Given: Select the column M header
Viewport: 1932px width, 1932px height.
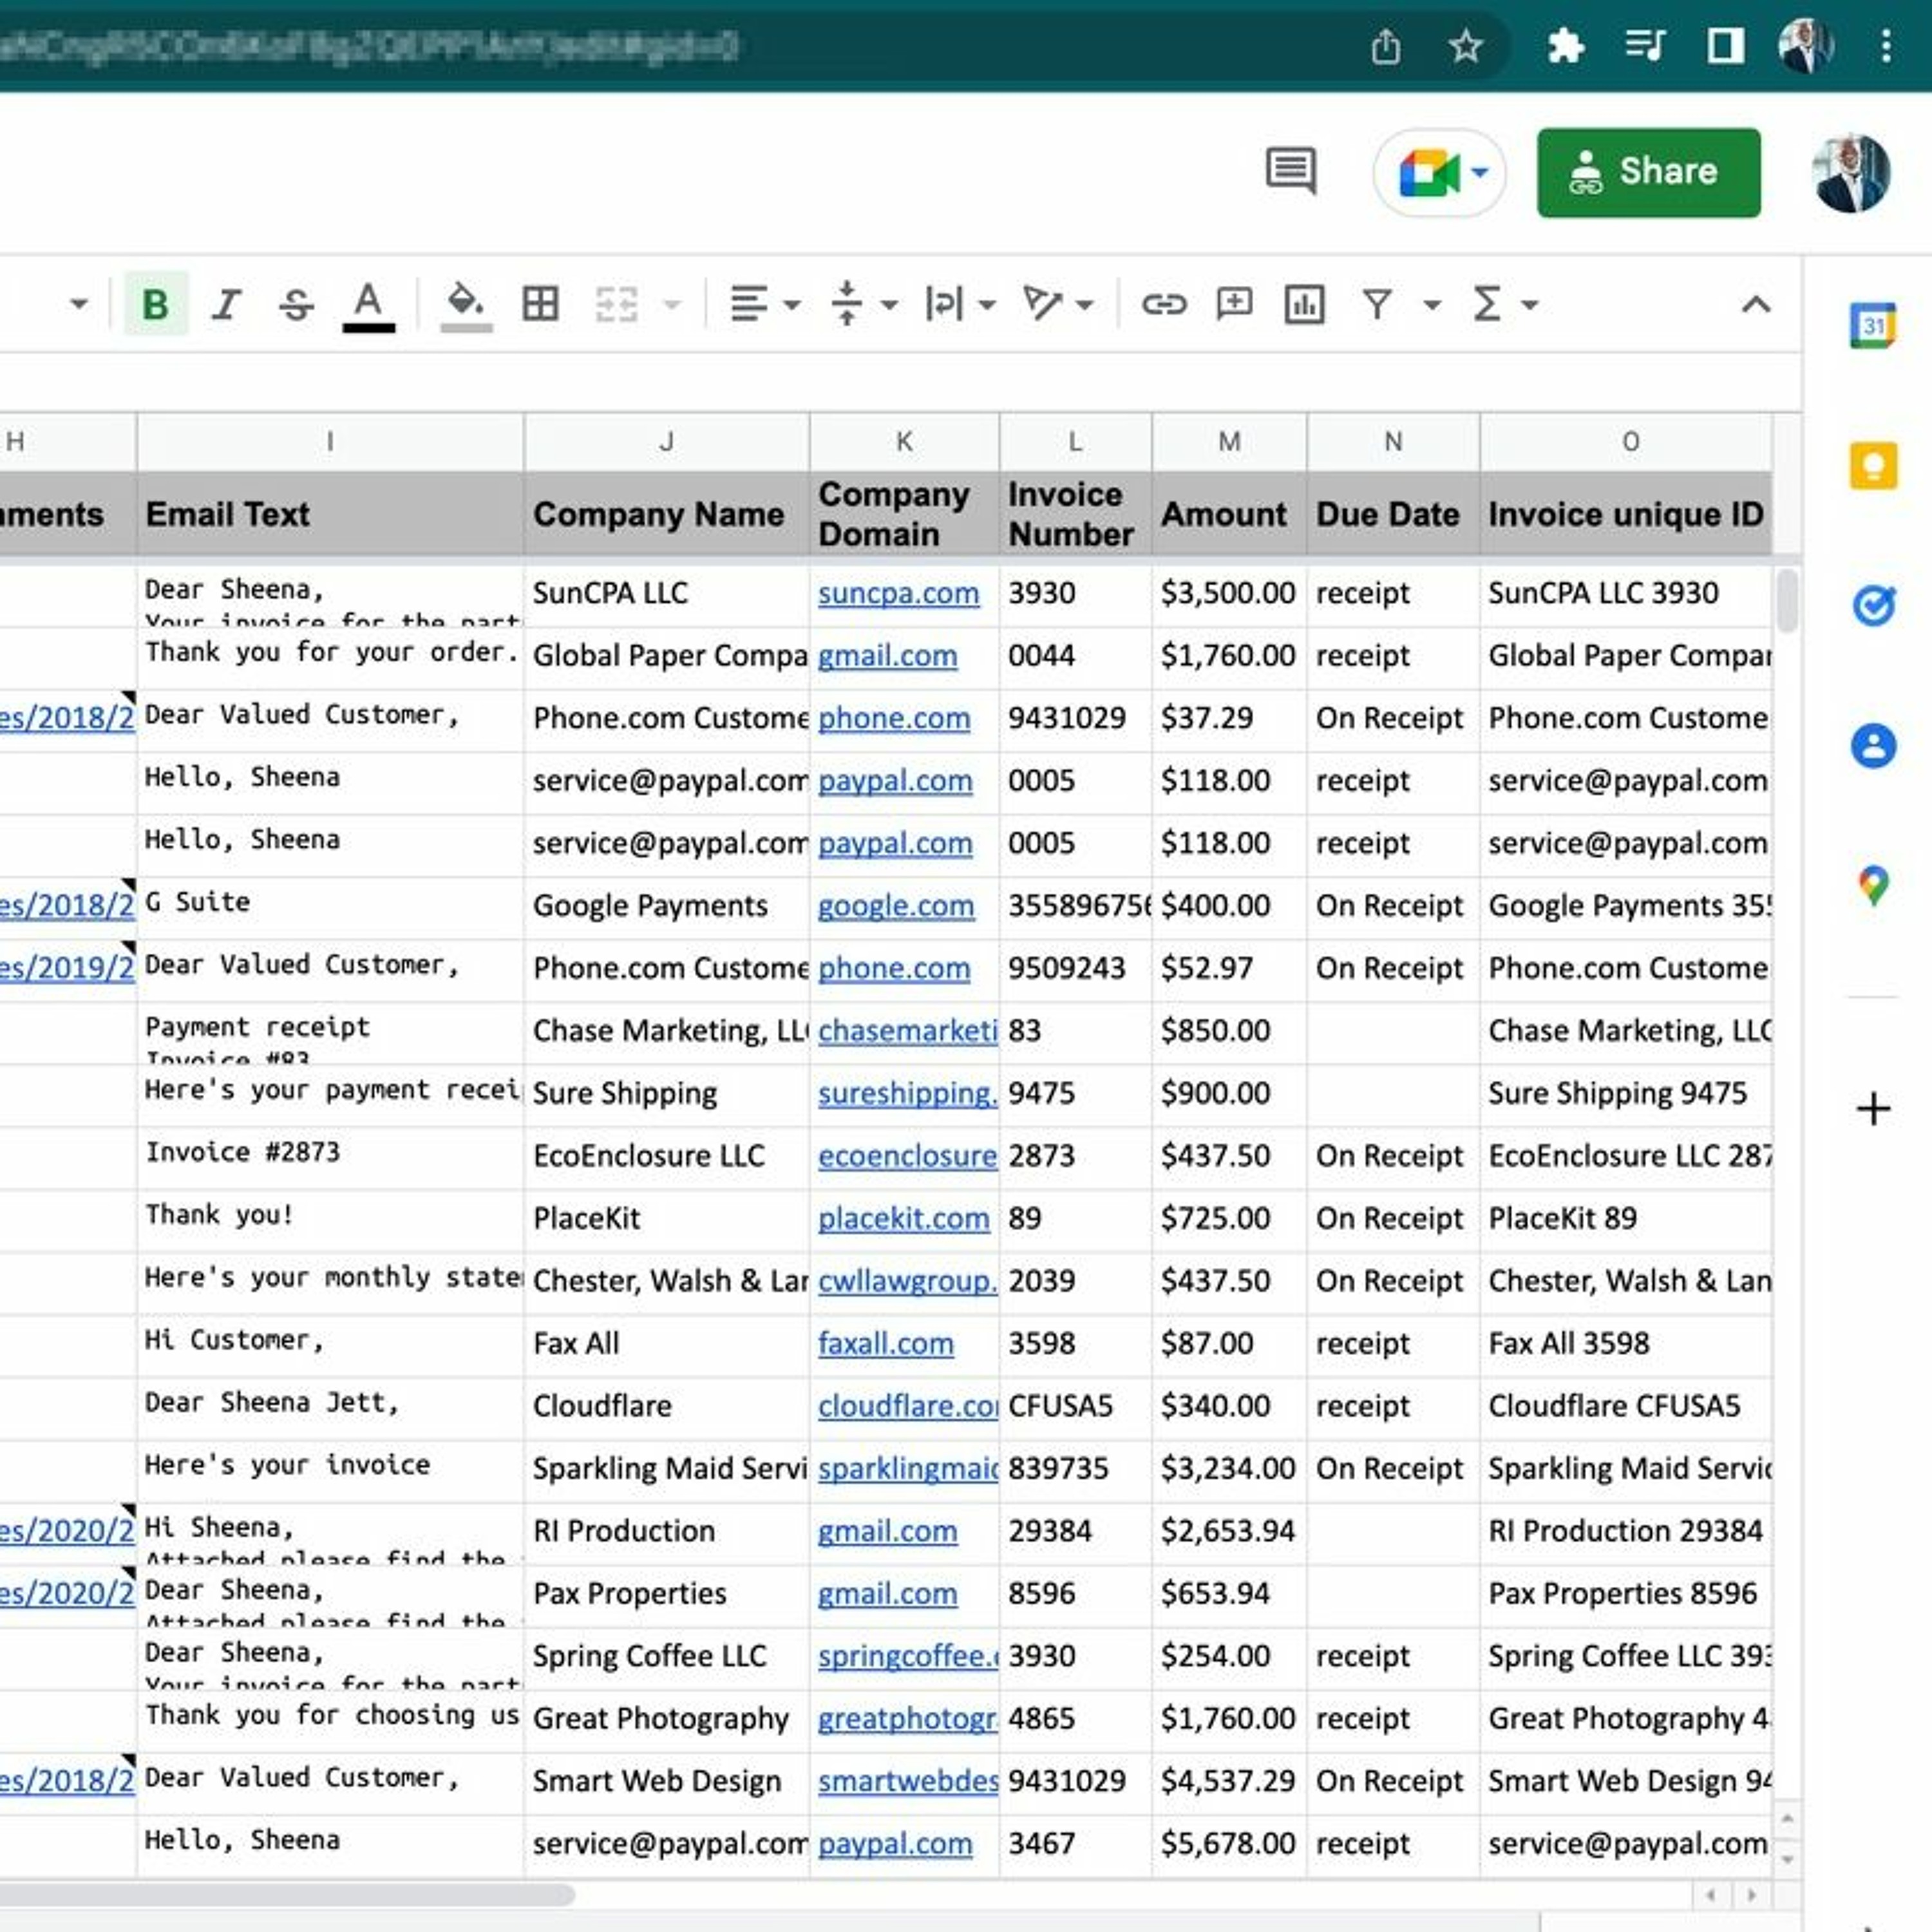Looking at the screenshot, I should [1229, 441].
